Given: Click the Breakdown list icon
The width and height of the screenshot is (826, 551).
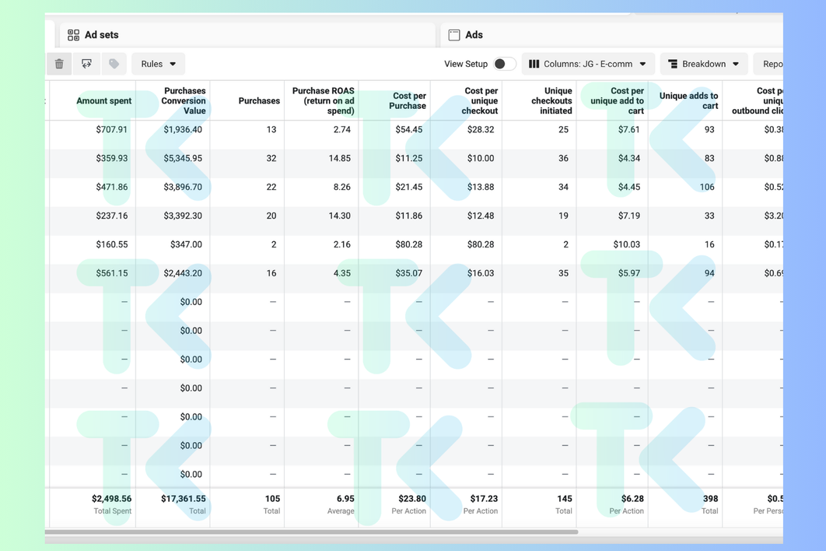Looking at the screenshot, I should click(673, 64).
